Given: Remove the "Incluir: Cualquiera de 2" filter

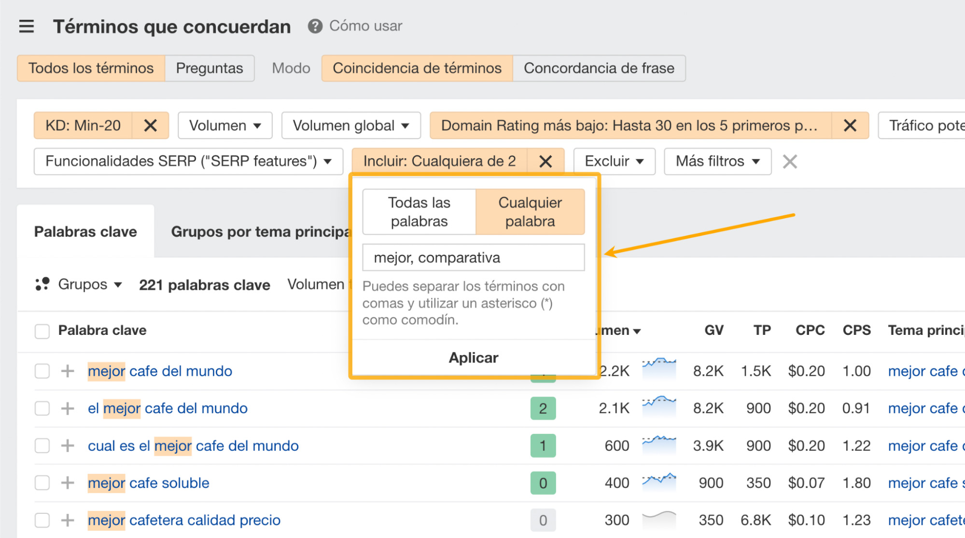Looking at the screenshot, I should (x=546, y=161).
